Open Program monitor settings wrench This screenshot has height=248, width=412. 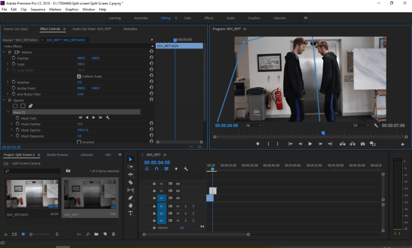coord(376,125)
